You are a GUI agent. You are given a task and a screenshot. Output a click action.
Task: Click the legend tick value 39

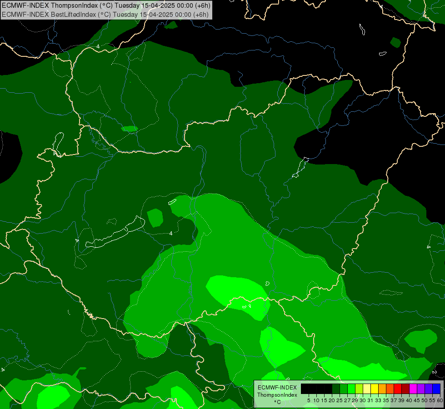pyautogui.click(x=401, y=400)
